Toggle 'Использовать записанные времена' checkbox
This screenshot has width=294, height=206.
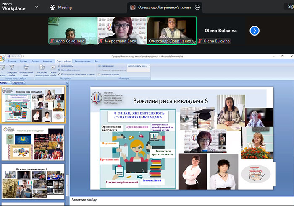59,74
